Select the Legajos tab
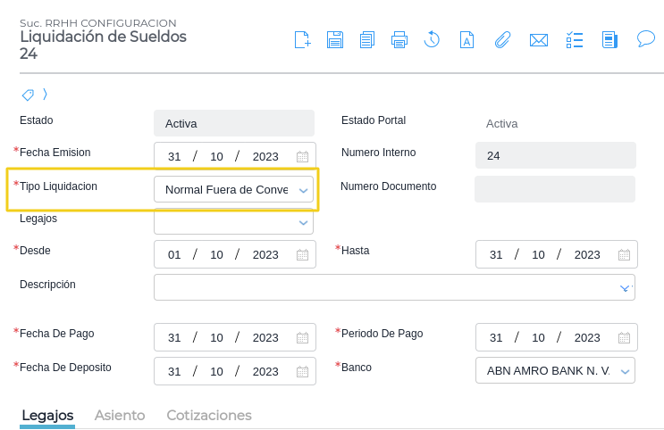Image resolution: width=664 pixels, height=430 pixels. [x=46, y=416]
